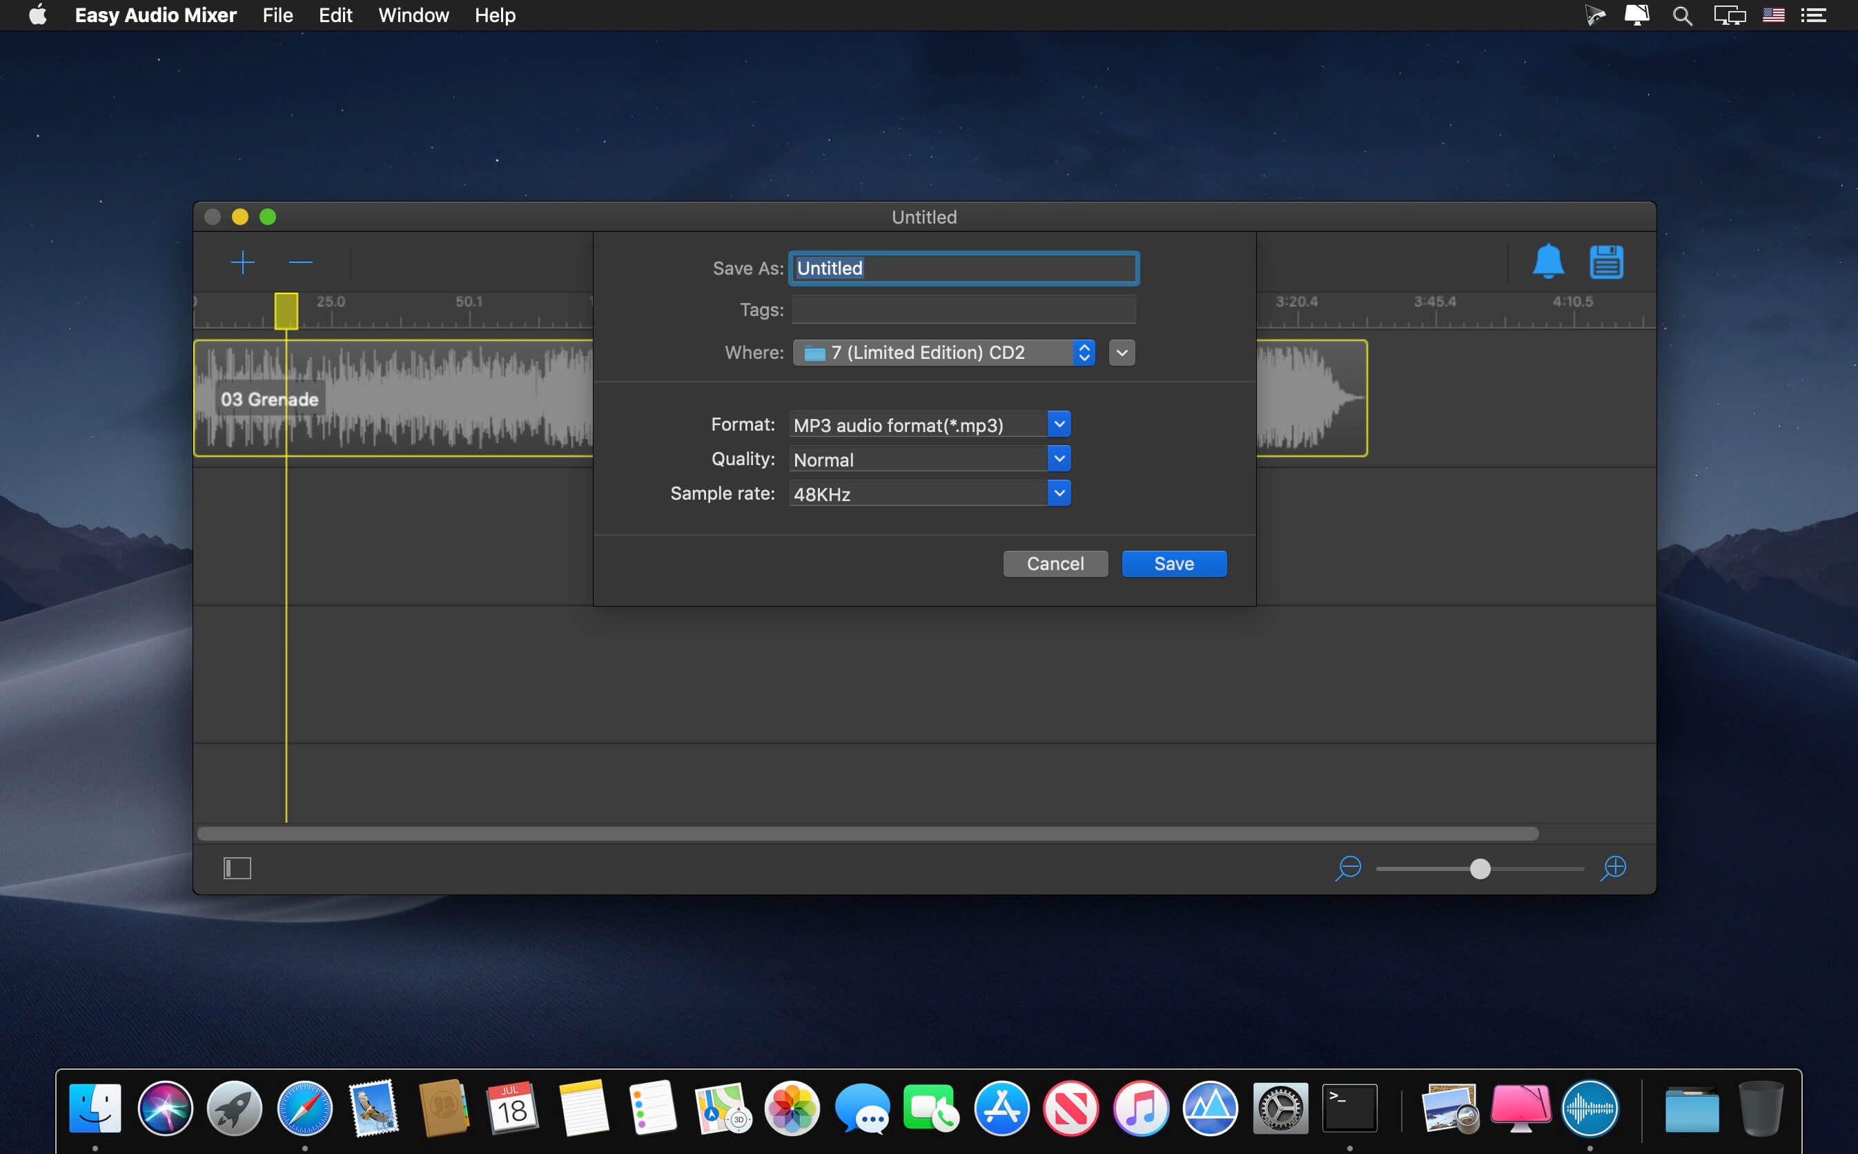
Task: Click the add track plus icon
Action: pos(243,262)
